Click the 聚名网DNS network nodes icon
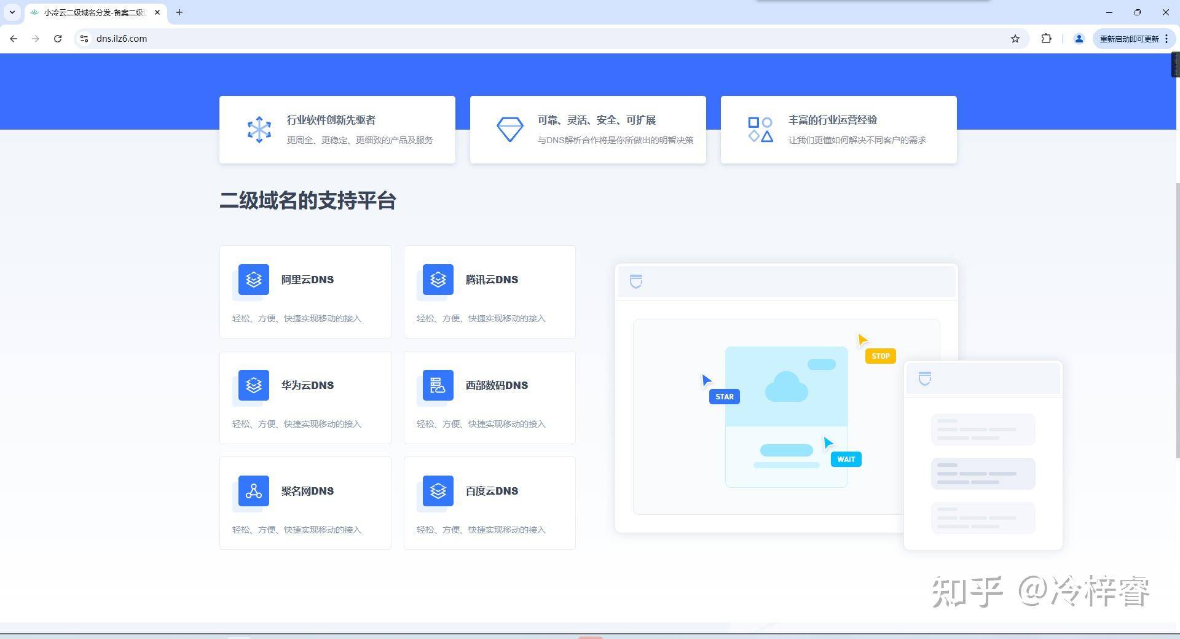The image size is (1180, 639). tap(253, 491)
